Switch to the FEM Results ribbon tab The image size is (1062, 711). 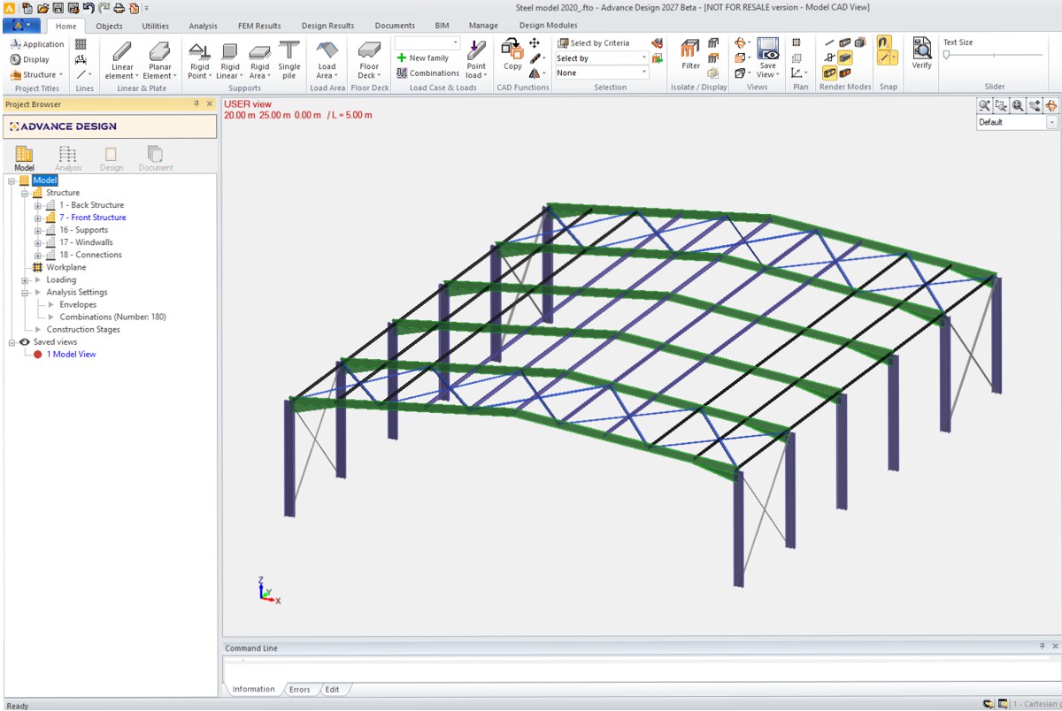point(259,26)
